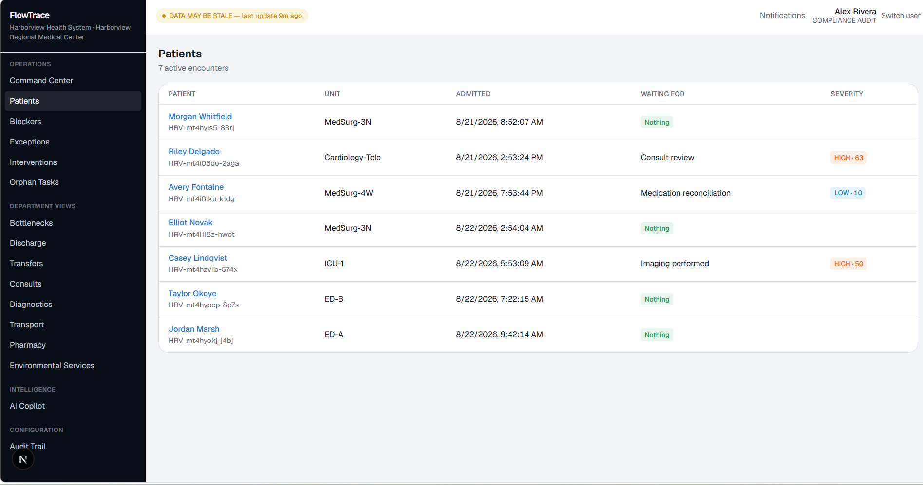
Task: Open Jordan Marsh's patient record
Action: [x=194, y=329]
